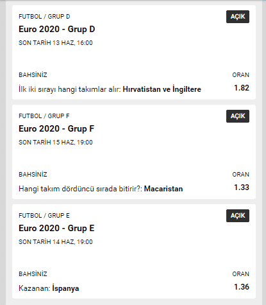
Task: Click the ORAN label in Grup F card
Action: [240, 175]
